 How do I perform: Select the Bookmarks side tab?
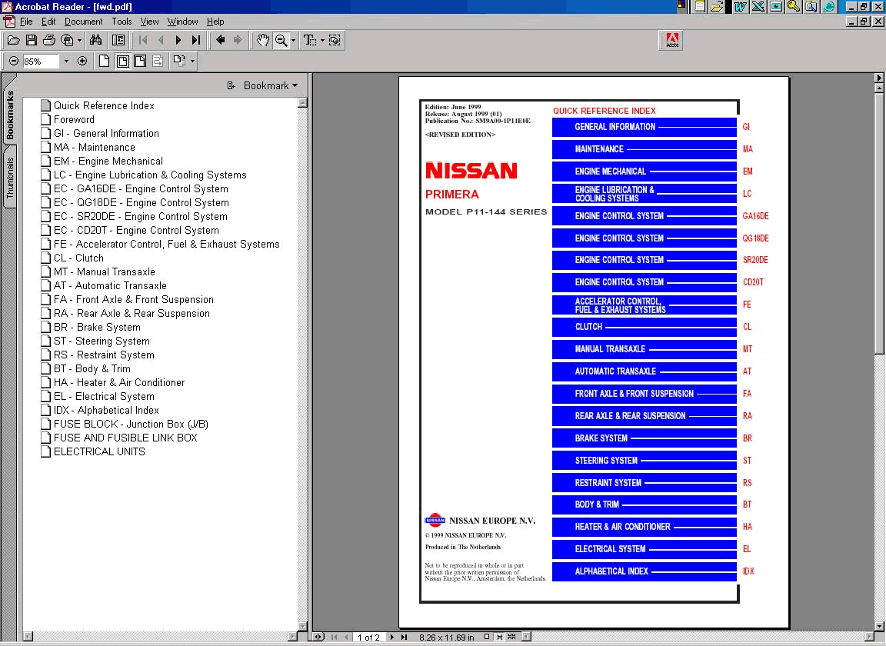pos(9,115)
